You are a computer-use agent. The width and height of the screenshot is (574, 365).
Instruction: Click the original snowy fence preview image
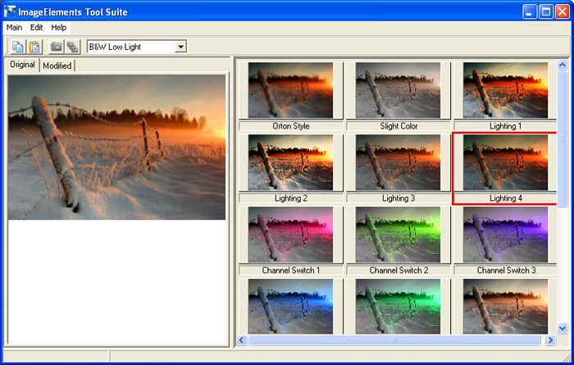pos(116,147)
